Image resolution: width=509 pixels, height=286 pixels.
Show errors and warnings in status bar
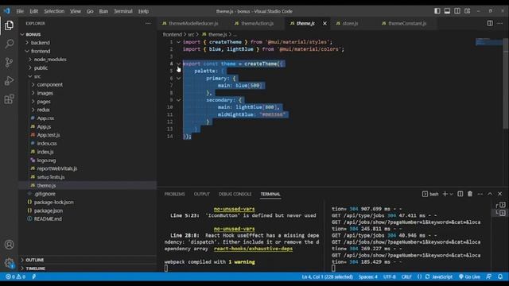(x=15, y=276)
